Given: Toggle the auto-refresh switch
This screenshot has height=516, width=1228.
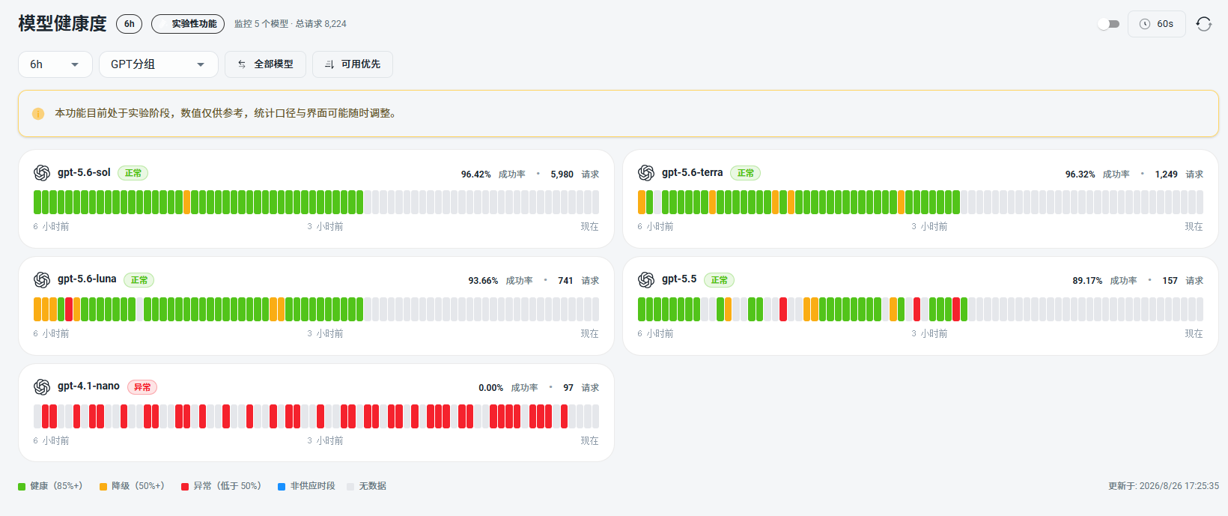Looking at the screenshot, I should (1108, 24).
